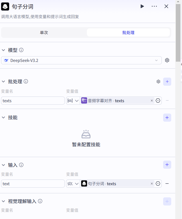The image size is (182, 219).
Task: Show info tooltip for 输入
Action: point(21,165)
